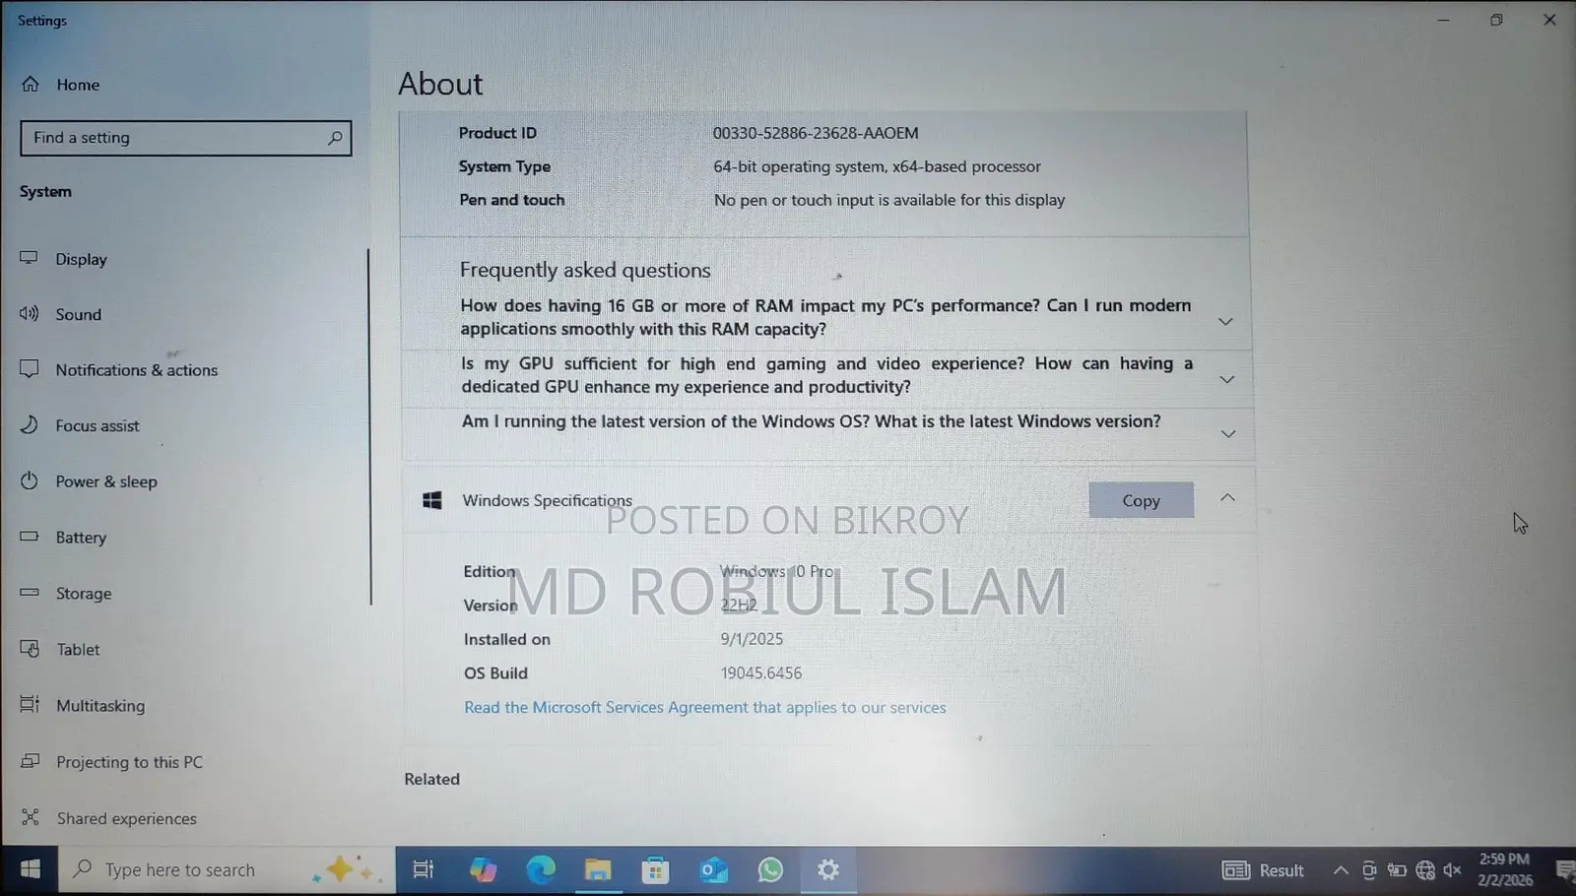The image size is (1576, 896).
Task: Open the Result news widget on the taskbar
Action: (x=1263, y=869)
